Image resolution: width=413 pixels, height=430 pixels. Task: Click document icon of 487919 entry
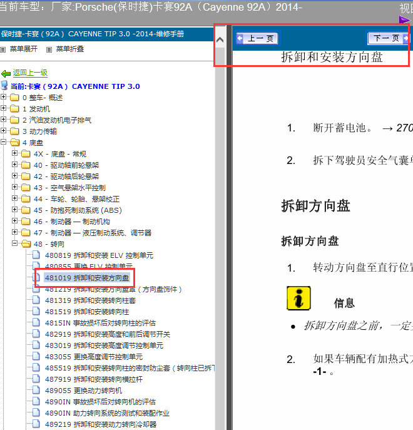[x=36, y=379]
